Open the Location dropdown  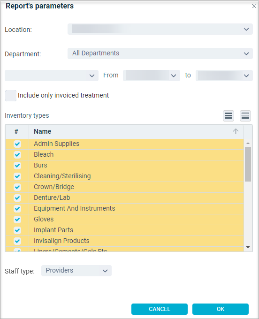pos(160,29)
